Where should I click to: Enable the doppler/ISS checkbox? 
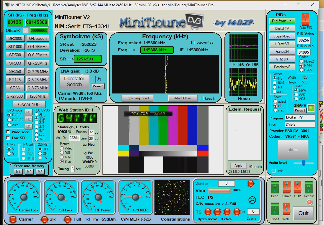coord(193,42)
